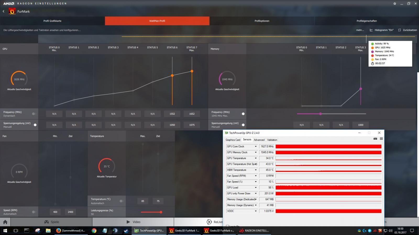Launch Chrome from taskbar
Screen dimensions: 419x235
94,231
